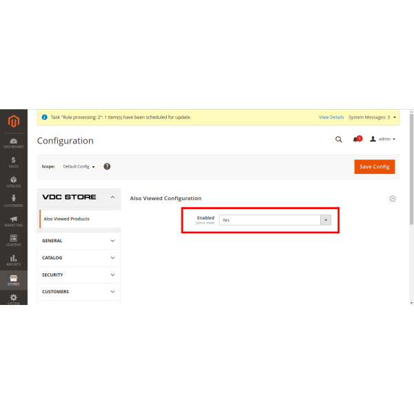Click the search magnifier icon
This screenshot has width=414, height=414.
(338, 139)
